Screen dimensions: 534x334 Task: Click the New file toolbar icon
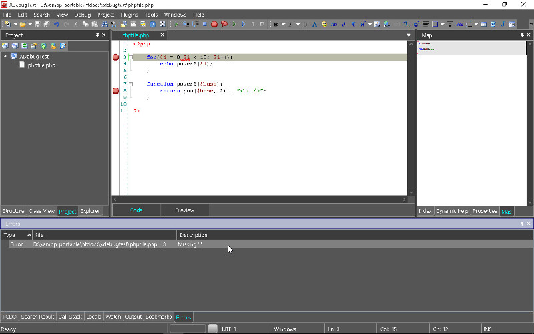(x=7, y=24)
